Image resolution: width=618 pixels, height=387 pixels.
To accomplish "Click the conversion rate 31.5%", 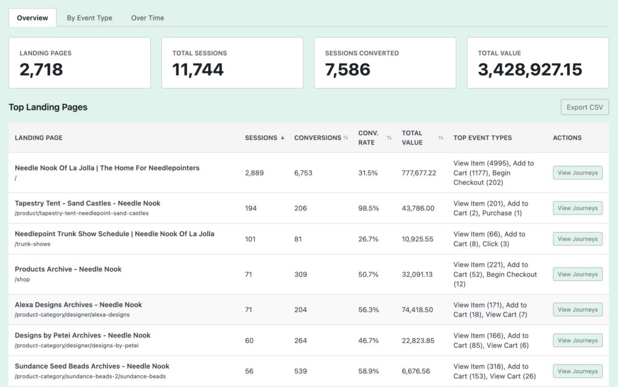I will 368,173.
